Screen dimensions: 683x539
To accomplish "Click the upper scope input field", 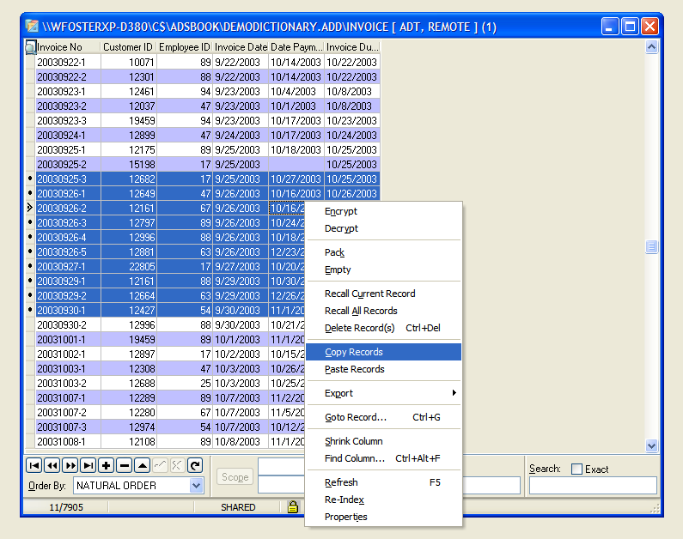I will [x=281, y=467].
